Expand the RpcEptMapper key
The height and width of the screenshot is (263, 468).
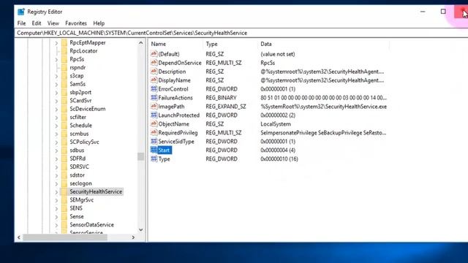[x=56, y=43]
